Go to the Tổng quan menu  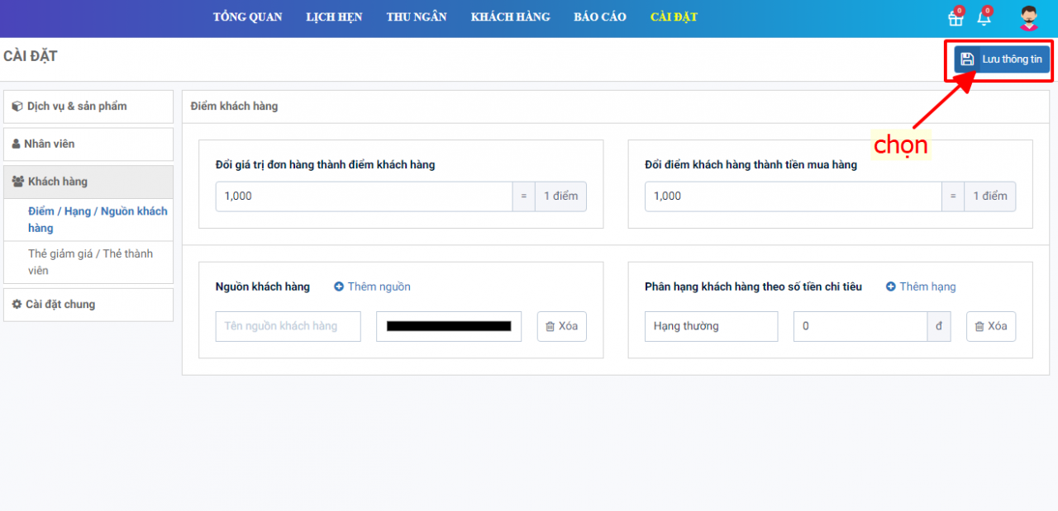tap(247, 17)
